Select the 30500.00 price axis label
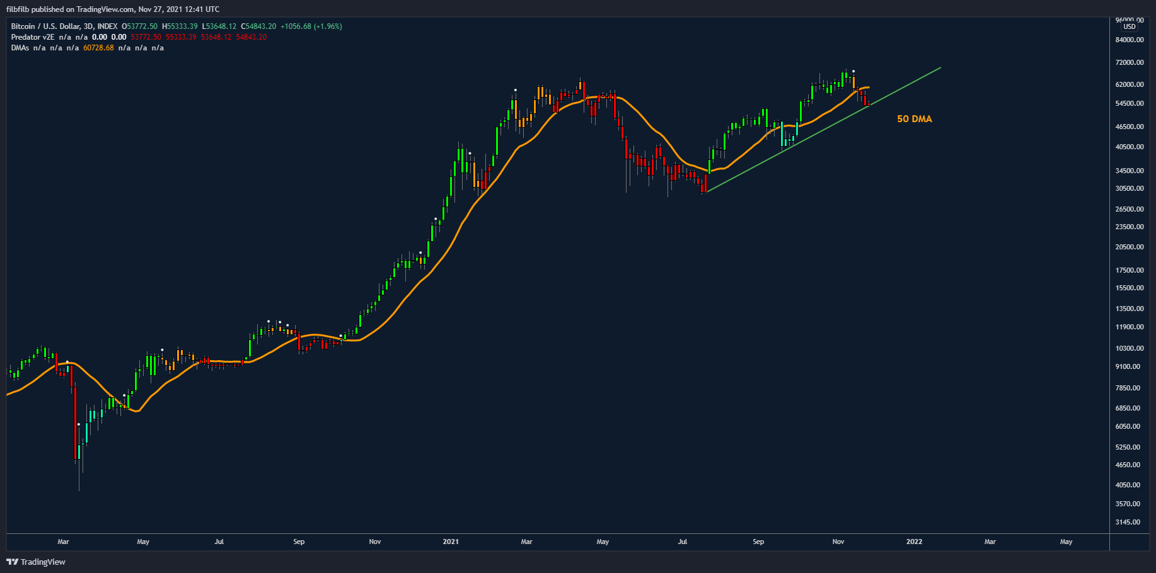The image size is (1156, 573). coord(1130,188)
